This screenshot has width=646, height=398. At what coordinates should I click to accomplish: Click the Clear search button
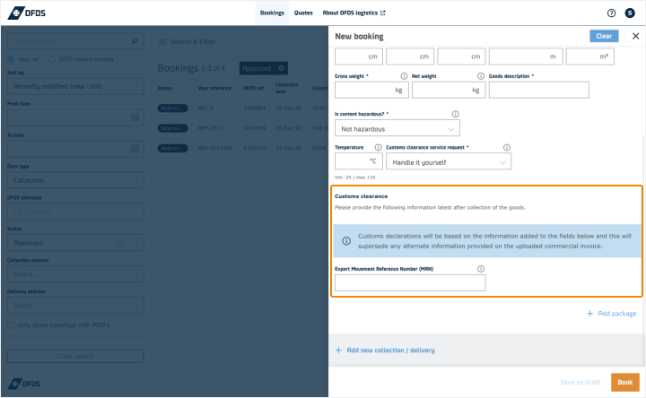pyautogui.click(x=75, y=357)
